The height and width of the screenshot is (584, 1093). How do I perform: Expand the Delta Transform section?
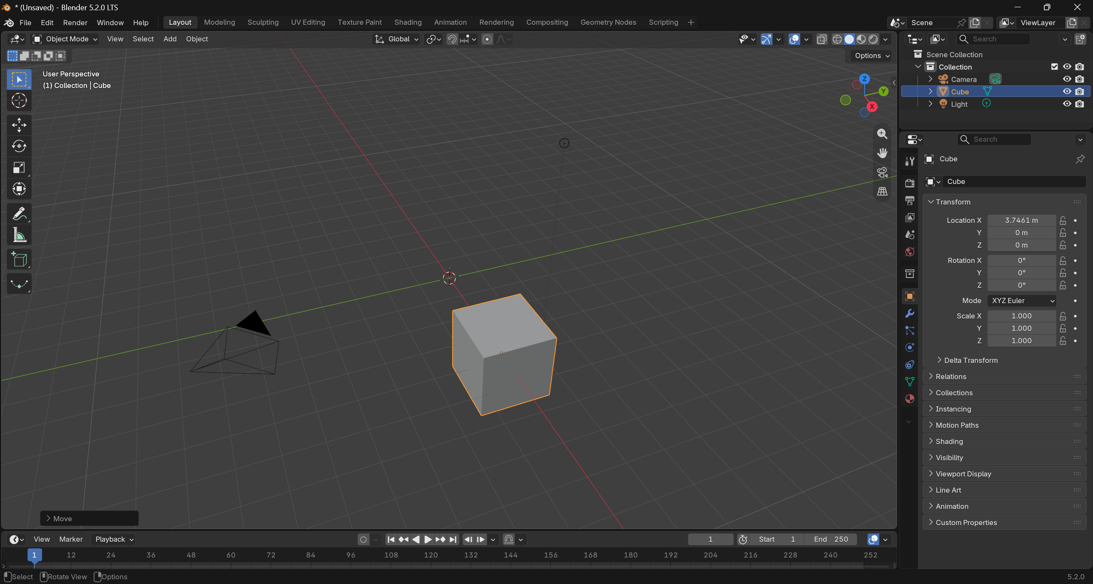tap(971, 360)
